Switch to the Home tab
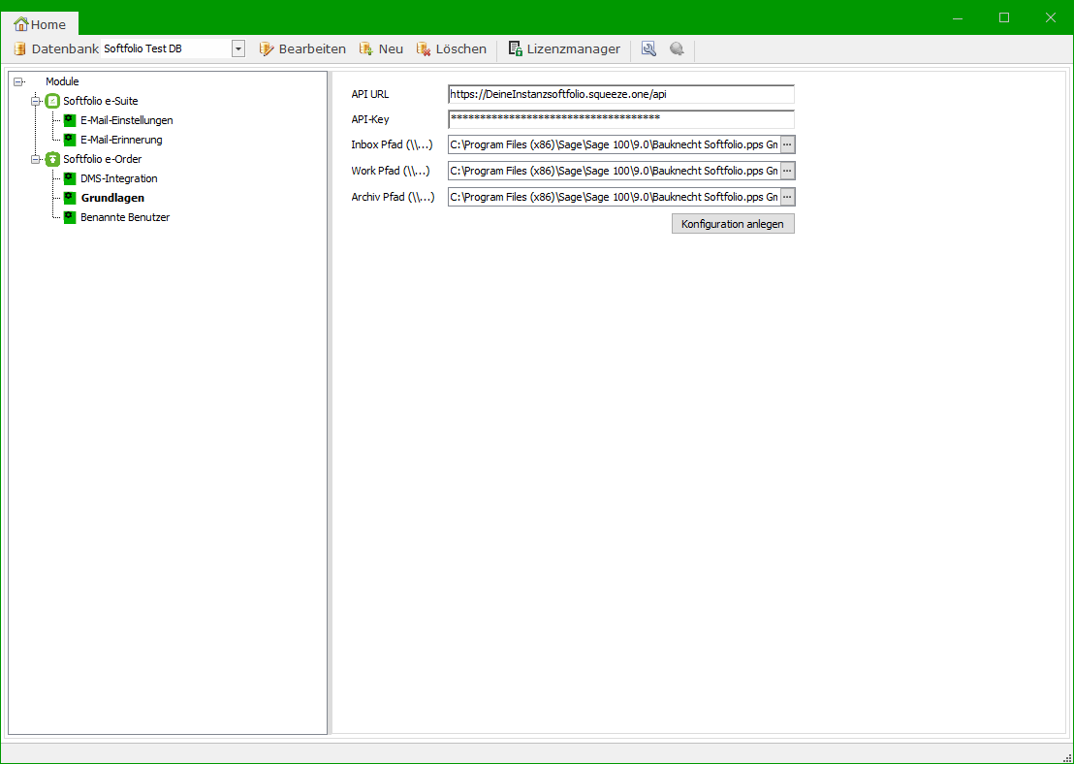Screen dimensions: 1074x764 pos(40,24)
